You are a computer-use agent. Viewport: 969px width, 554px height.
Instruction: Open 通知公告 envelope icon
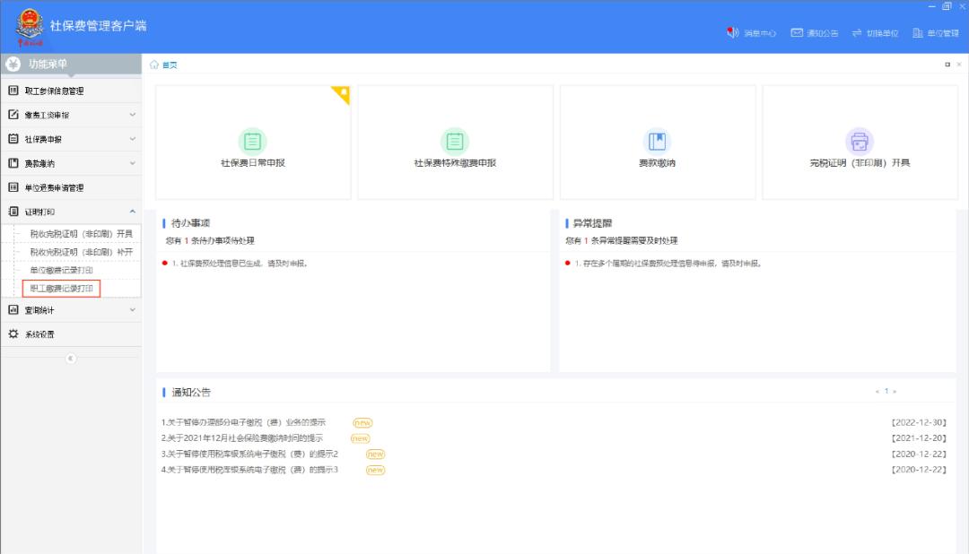click(x=796, y=33)
